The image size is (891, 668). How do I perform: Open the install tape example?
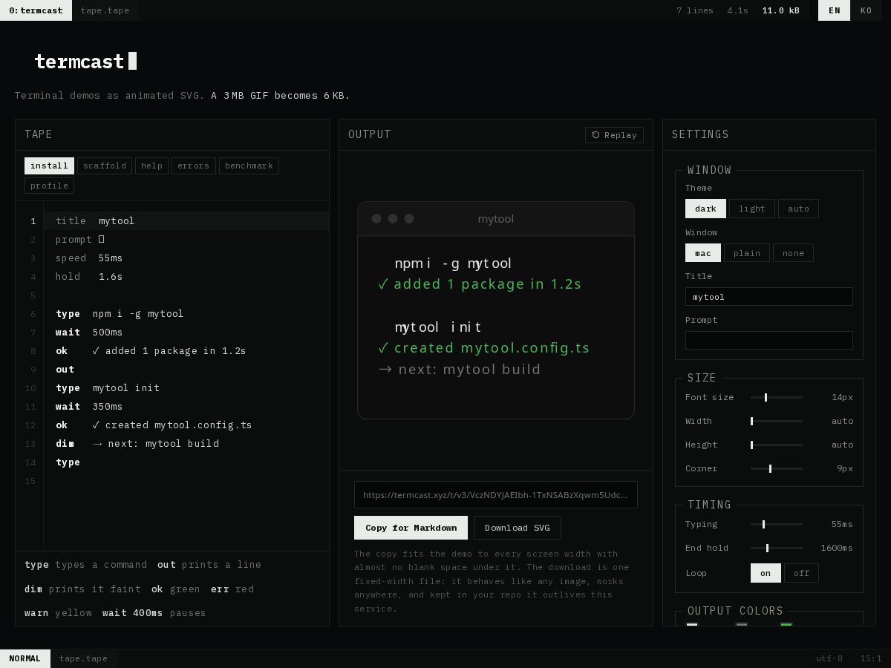tap(49, 166)
